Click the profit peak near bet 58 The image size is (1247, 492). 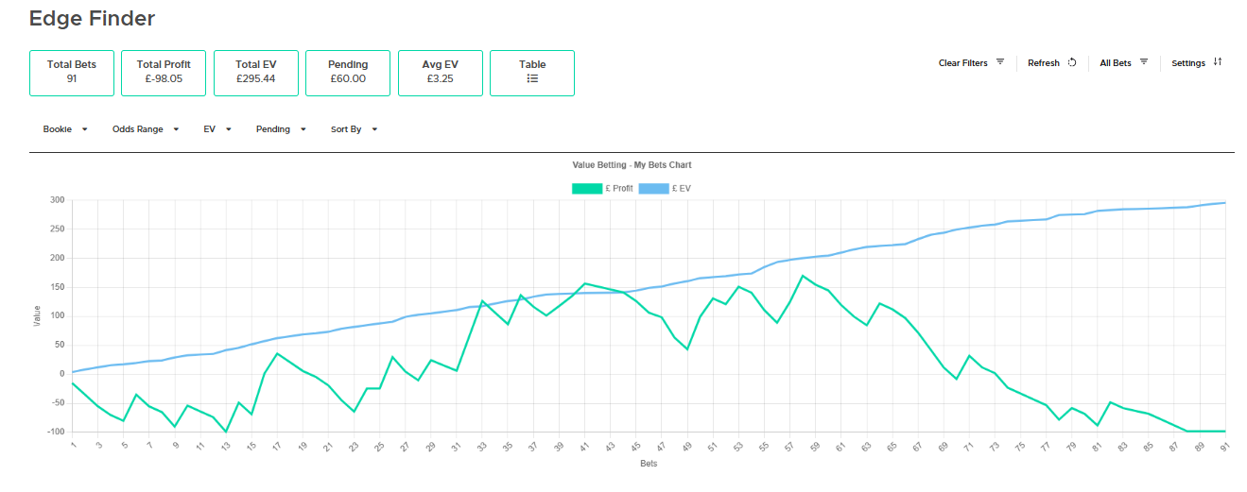(803, 276)
